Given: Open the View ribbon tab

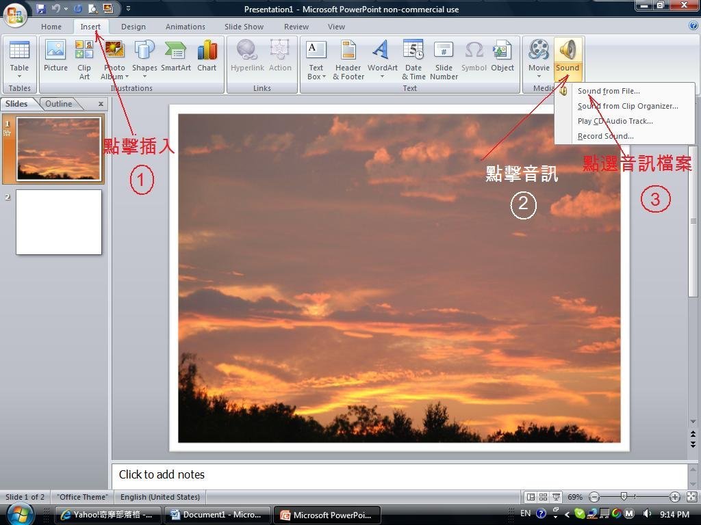Looking at the screenshot, I should [x=336, y=27].
